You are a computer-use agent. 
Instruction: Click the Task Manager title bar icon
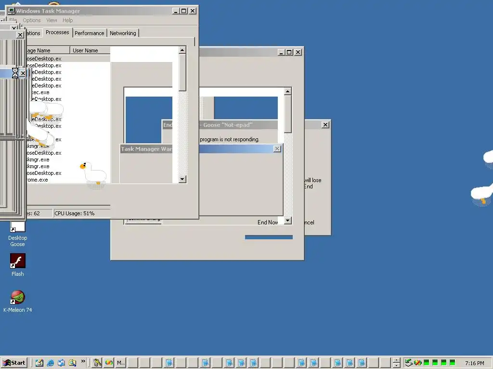[x=12, y=11]
